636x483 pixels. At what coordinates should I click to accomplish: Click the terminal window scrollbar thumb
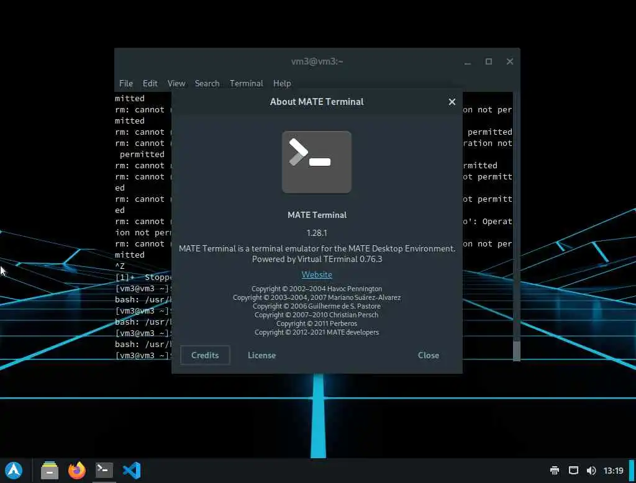point(516,350)
